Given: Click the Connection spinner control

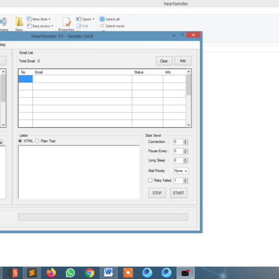Looking at the screenshot, I should [x=185, y=142].
